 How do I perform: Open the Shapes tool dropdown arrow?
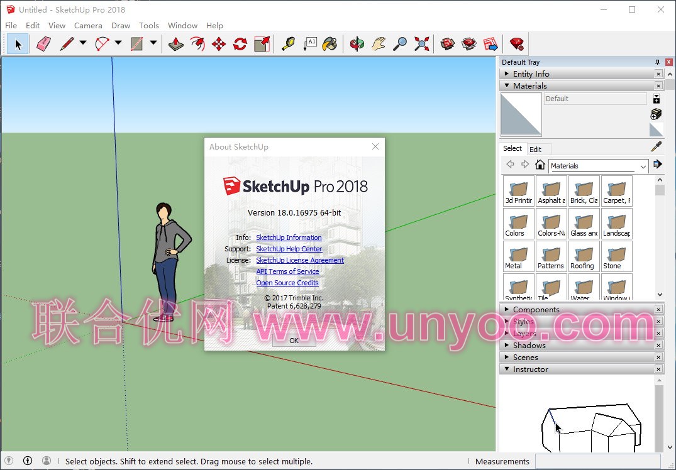[x=153, y=43]
